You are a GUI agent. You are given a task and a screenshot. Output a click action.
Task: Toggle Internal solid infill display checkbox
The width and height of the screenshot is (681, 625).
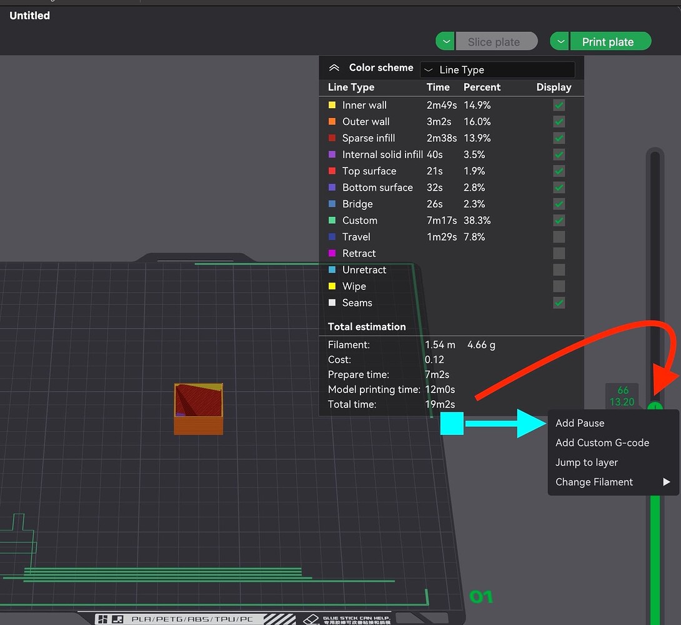[x=559, y=154]
